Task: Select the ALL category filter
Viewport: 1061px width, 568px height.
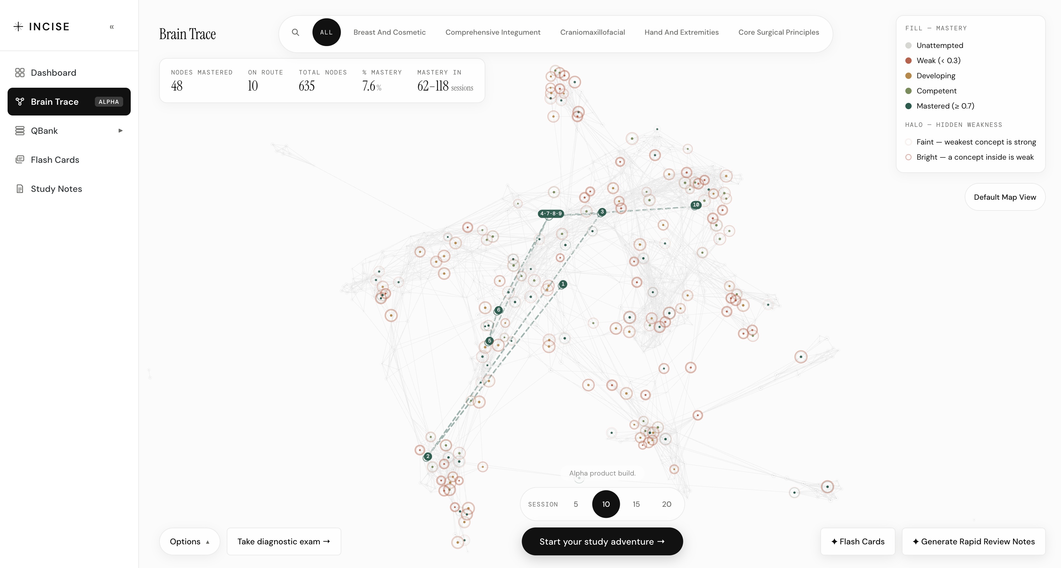Action: [327, 32]
